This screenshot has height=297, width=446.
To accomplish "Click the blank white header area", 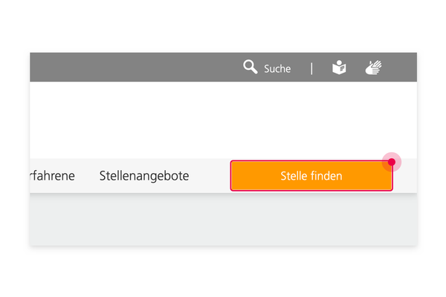I will pyautogui.click(x=223, y=120).
